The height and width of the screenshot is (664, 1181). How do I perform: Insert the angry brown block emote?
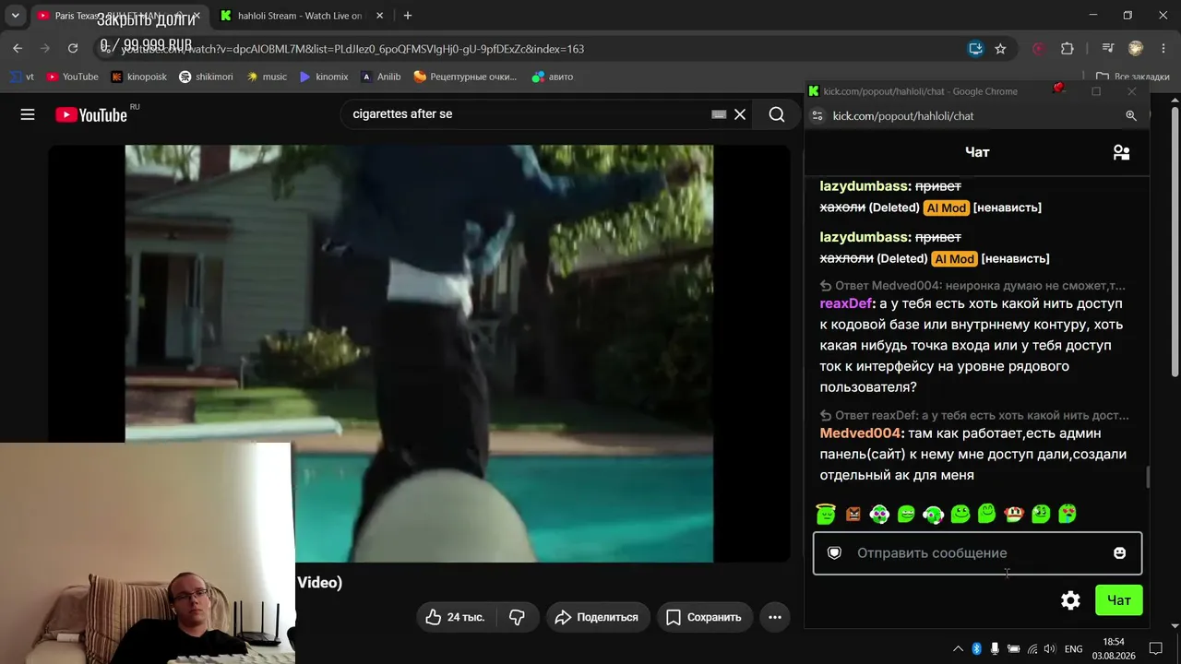[853, 514]
